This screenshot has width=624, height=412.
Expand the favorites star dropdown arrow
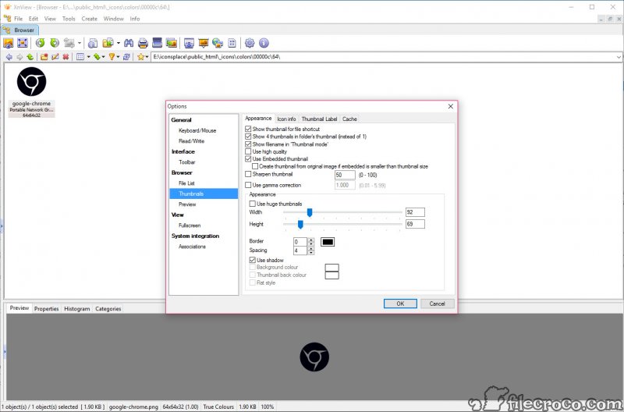coord(147,57)
